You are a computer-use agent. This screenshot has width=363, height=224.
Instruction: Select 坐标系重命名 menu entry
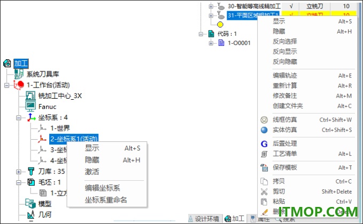(x=107, y=200)
